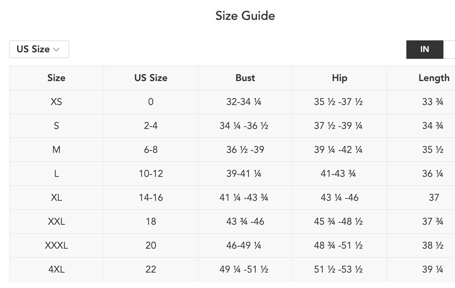The height and width of the screenshot is (288, 455).
Task: Click the length value 37 in XL row
Action: [434, 198]
